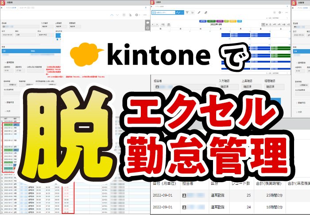Click the pencil edit-view icon
Image resolution: width=310 pixels, height=215 pixels.
199,12
